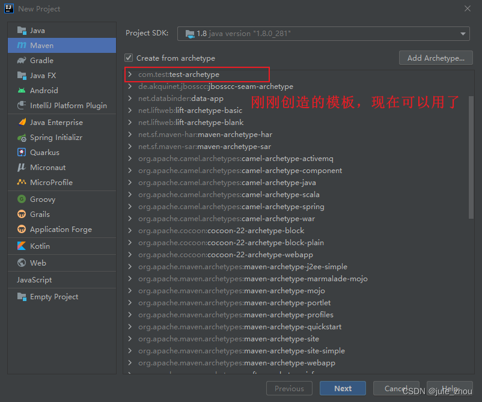Screen dimensions: 482x402
Task: Click the SDK folder icon in Project SDK field
Action: (x=190, y=34)
